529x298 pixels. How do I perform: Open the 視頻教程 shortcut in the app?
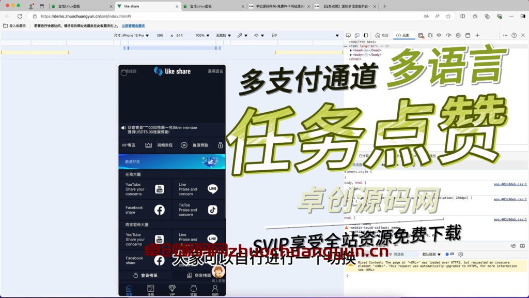pos(172,145)
